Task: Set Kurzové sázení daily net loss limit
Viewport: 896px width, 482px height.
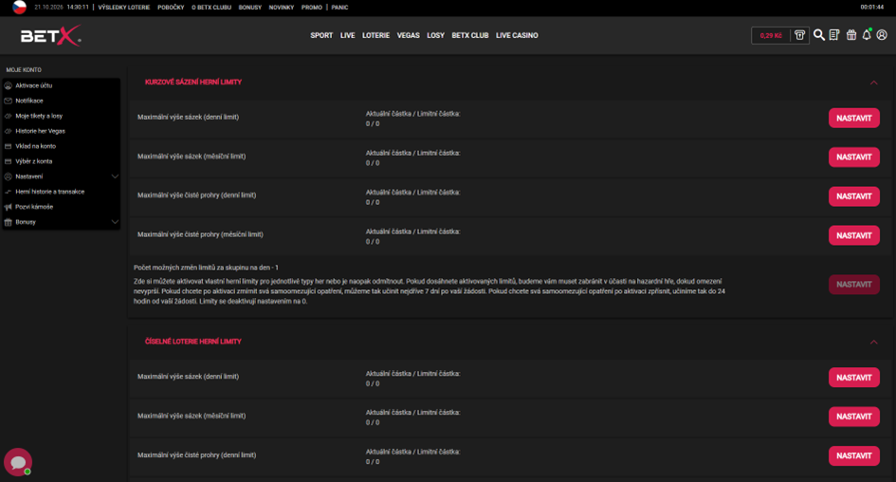Action: click(853, 196)
